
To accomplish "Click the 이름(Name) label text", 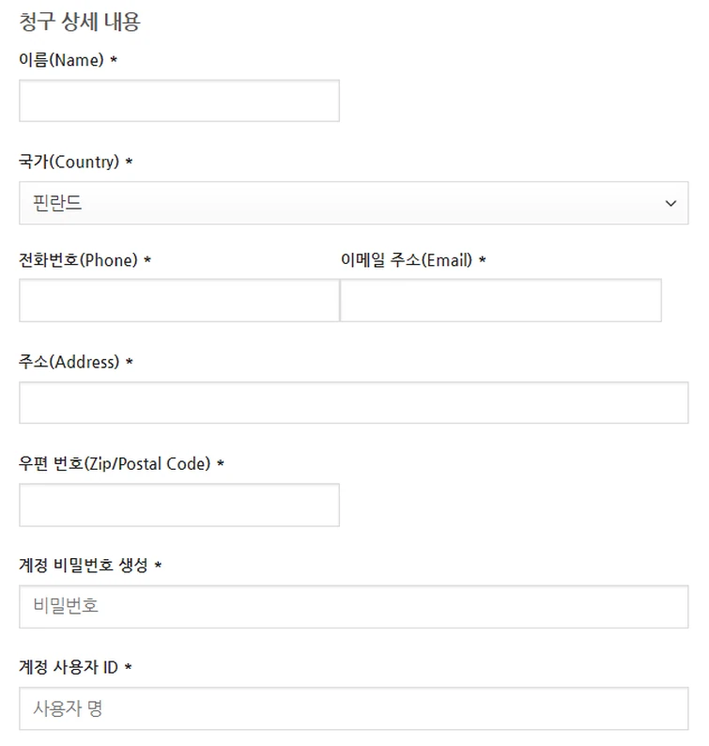I will click(x=61, y=60).
